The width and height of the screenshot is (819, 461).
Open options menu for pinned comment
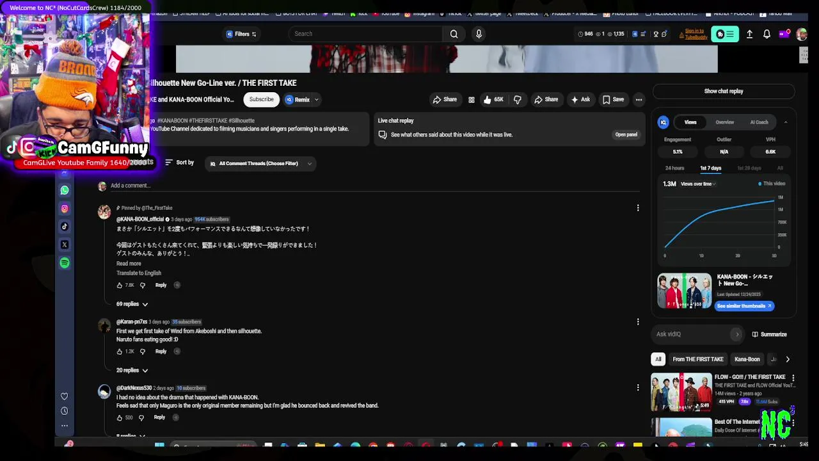pos(638,208)
